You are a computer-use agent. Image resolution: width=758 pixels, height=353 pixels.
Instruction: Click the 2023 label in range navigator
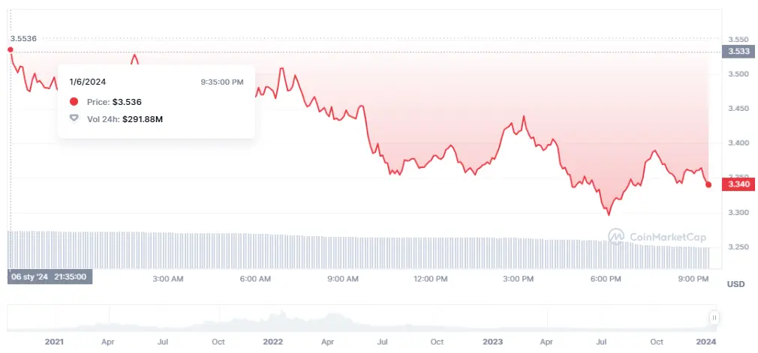(x=492, y=342)
